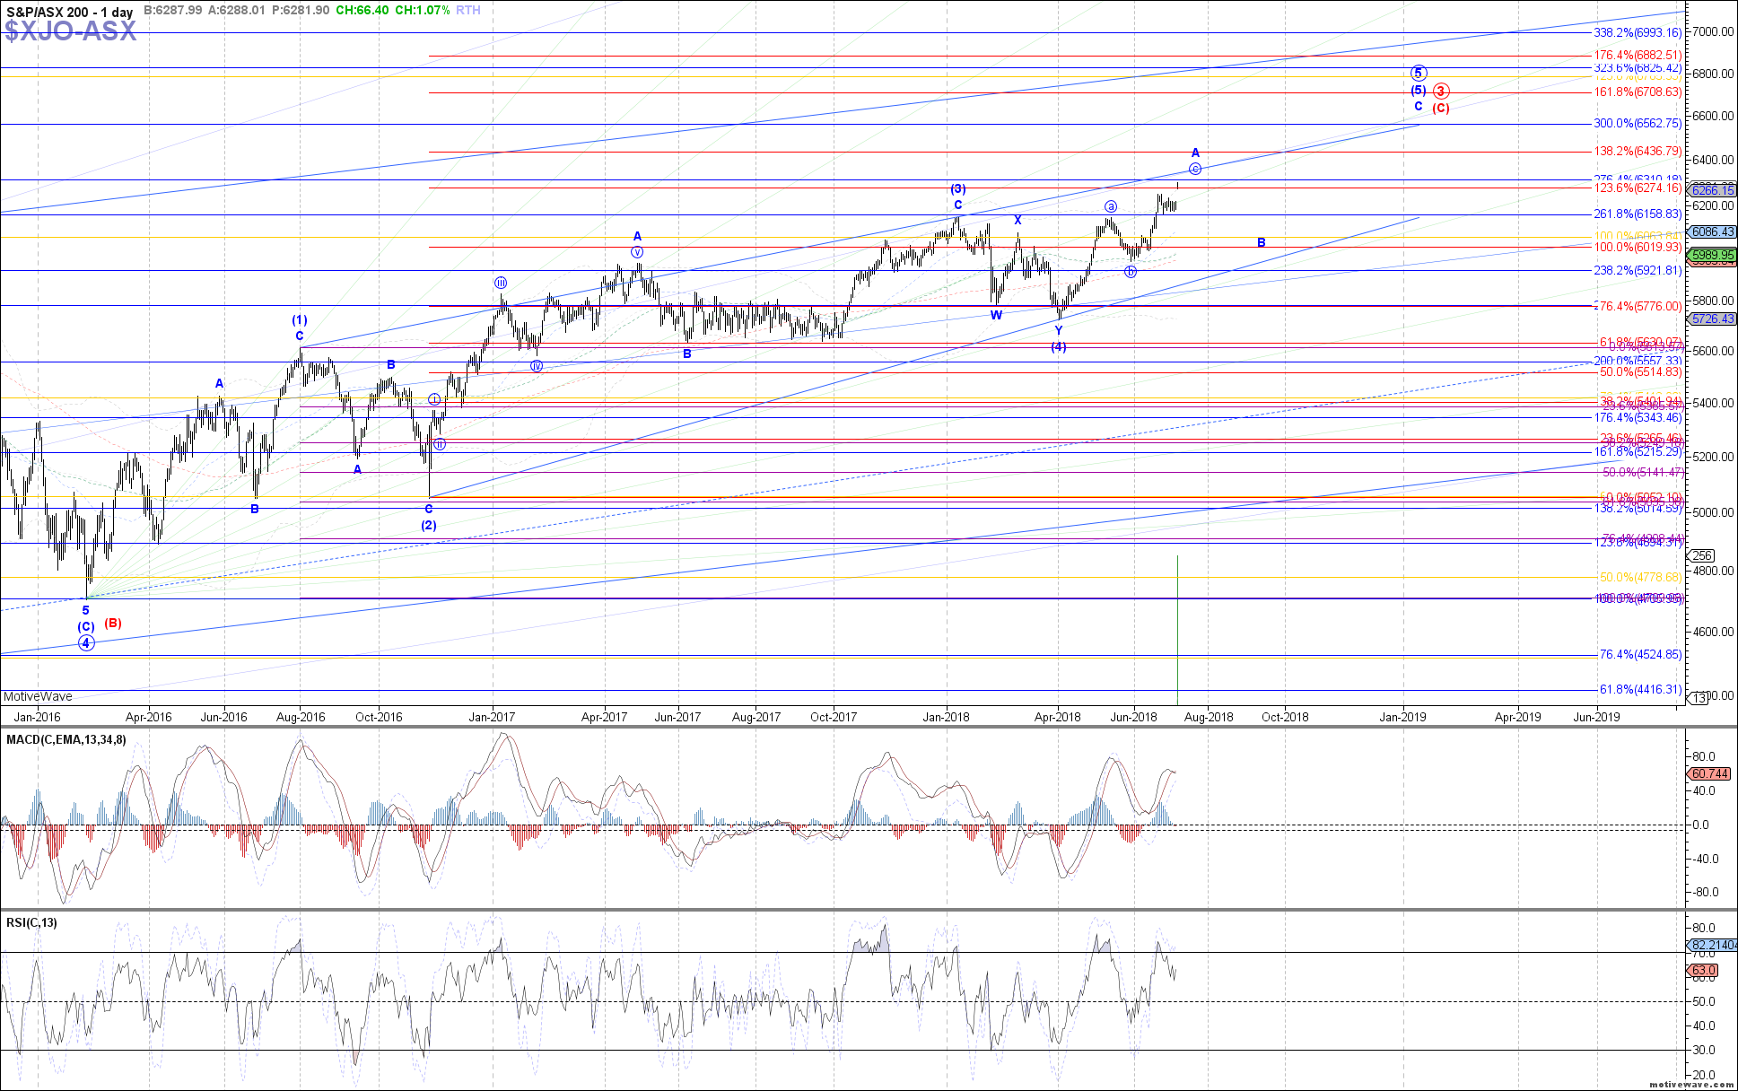Click the 238.2%(5921.81) Fibonacci label
This screenshot has height=1091, width=1738.
coord(1638,270)
